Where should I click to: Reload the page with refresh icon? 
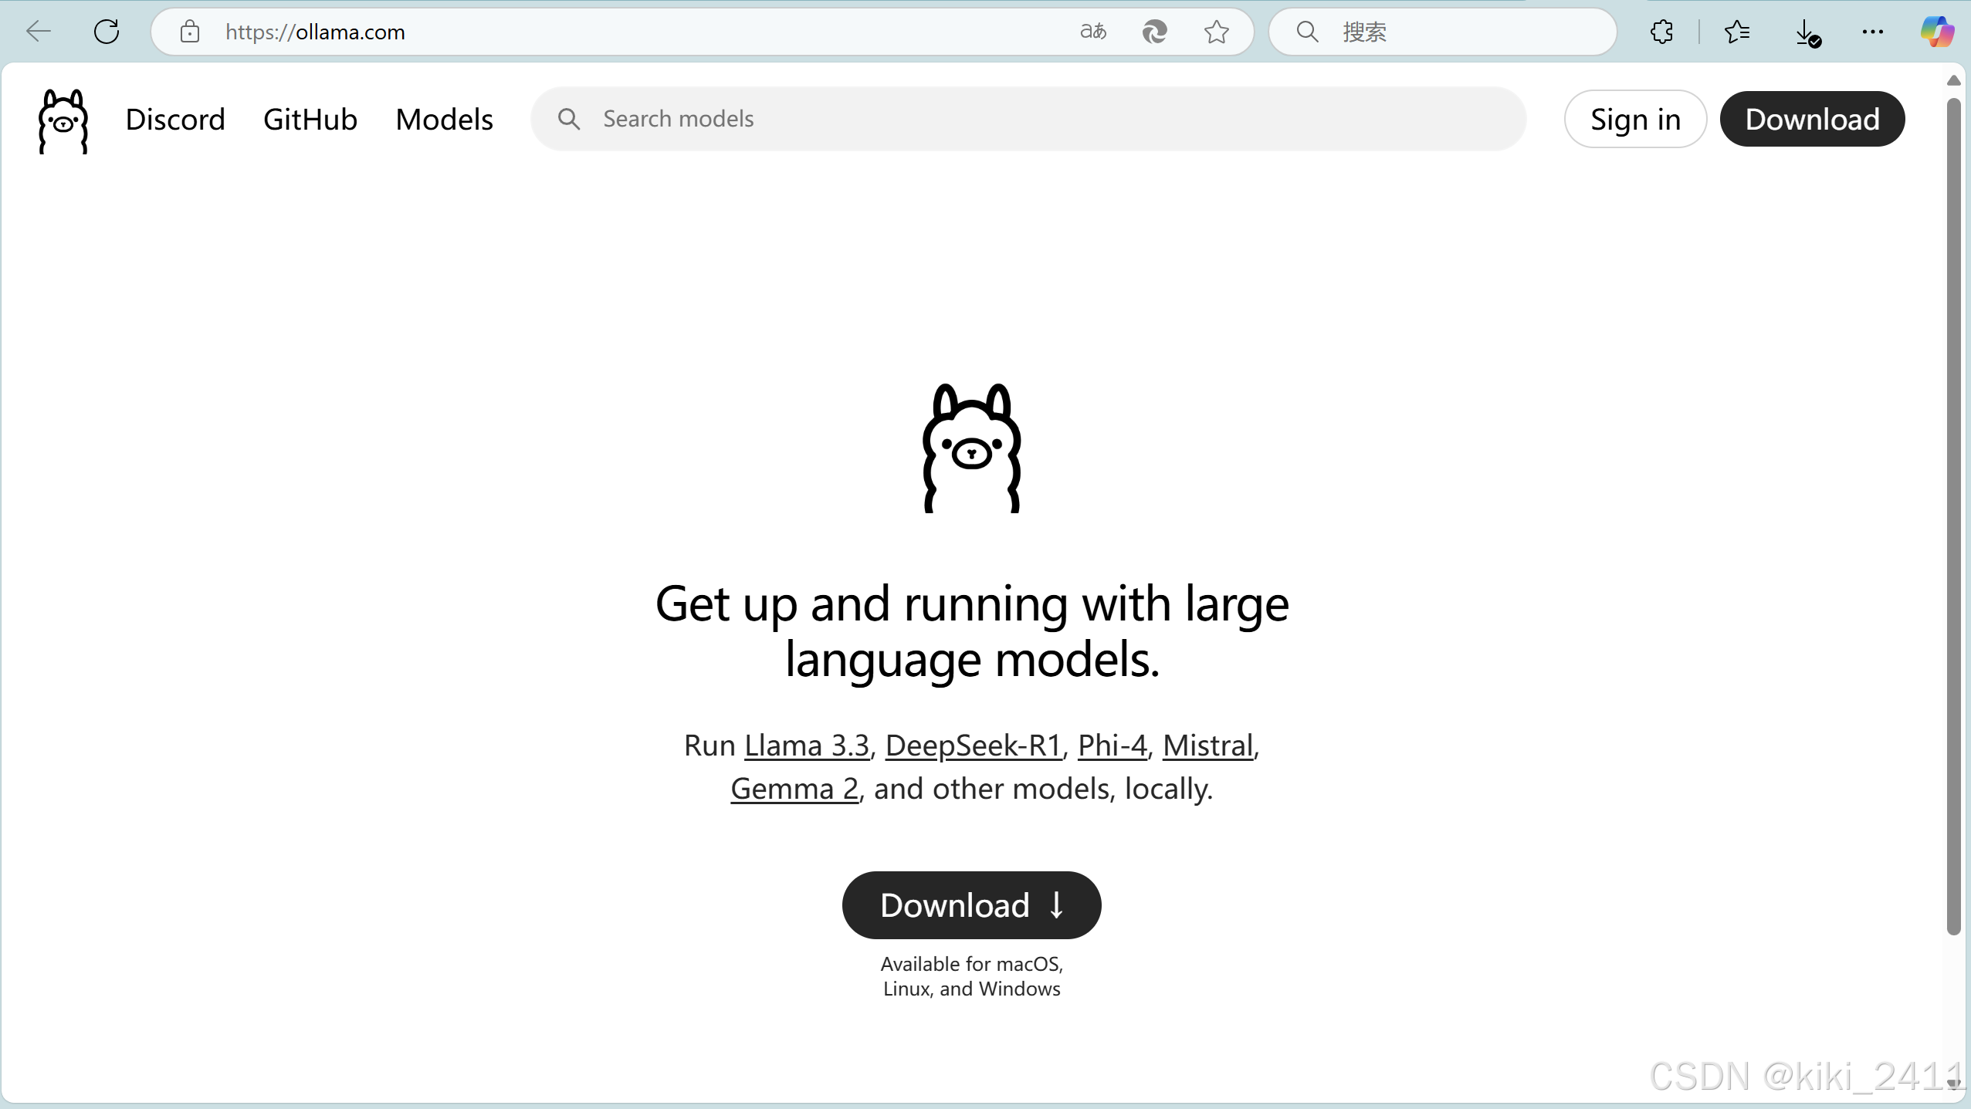click(x=107, y=32)
